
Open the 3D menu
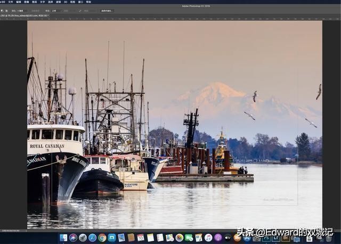click(x=66, y=2)
